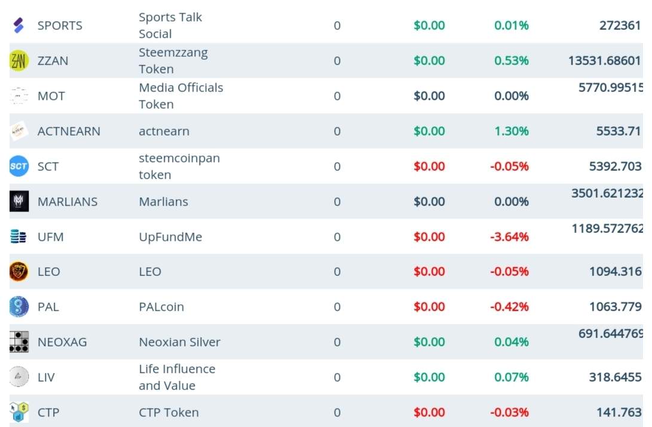Click the SPORTS balance 272361
The width and height of the screenshot is (652, 427).
[x=620, y=26]
